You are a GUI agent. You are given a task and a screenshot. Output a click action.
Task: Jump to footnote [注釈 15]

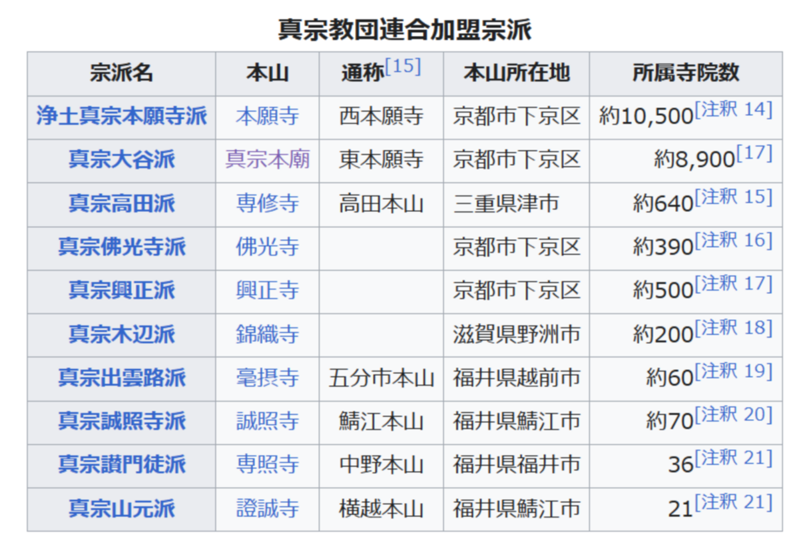point(733,197)
